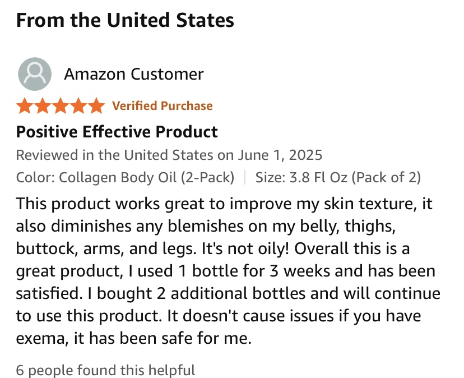Image resolution: width=464 pixels, height=378 pixels.
Task: Click the fourth orange rating star
Action: (78, 105)
